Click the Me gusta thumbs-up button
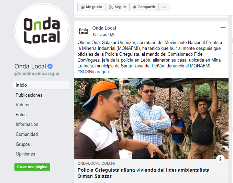233x183 pixels. click(91, 7)
